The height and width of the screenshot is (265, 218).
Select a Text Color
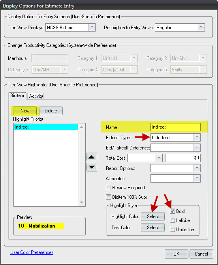153,228
